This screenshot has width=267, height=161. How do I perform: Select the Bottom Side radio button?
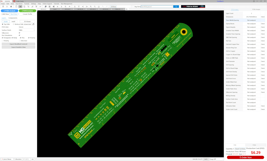click(x=14, y=24)
